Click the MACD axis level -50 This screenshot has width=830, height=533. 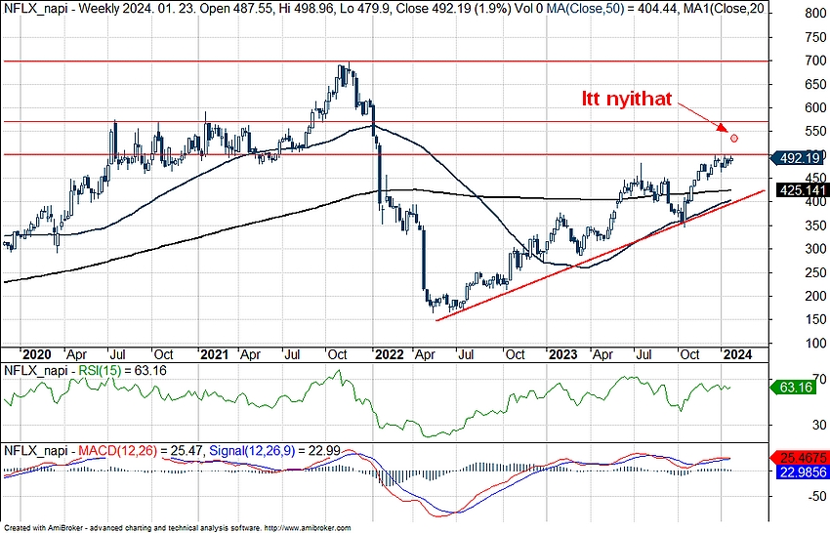point(815,496)
